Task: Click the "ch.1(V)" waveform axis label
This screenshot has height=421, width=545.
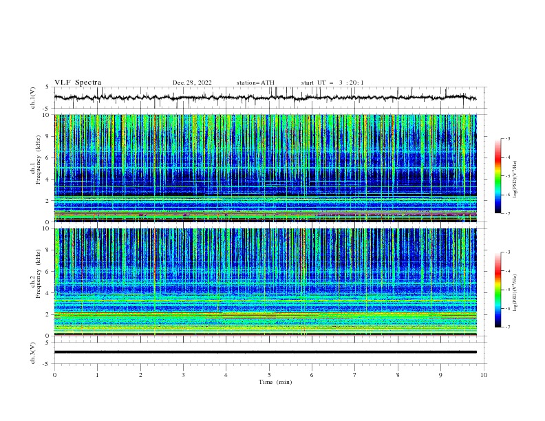Action: 33,98
